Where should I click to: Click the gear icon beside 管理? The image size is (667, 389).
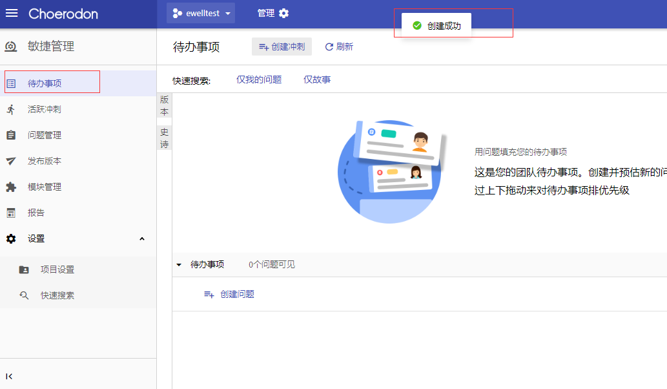pyautogui.click(x=283, y=13)
